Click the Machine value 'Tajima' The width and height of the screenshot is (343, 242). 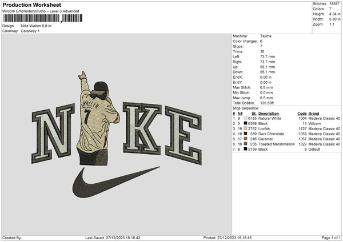point(266,36)
